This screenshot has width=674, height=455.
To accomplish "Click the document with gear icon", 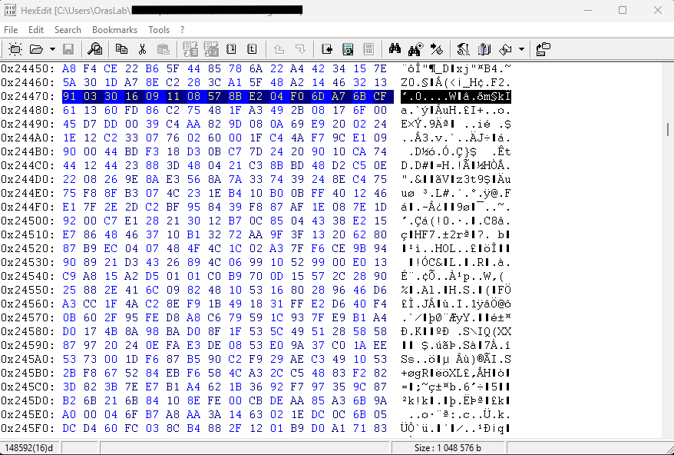I will [x=348, y=49].
